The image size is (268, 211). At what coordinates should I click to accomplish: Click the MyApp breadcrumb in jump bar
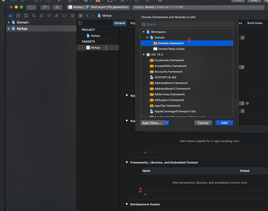coord(105,16)
